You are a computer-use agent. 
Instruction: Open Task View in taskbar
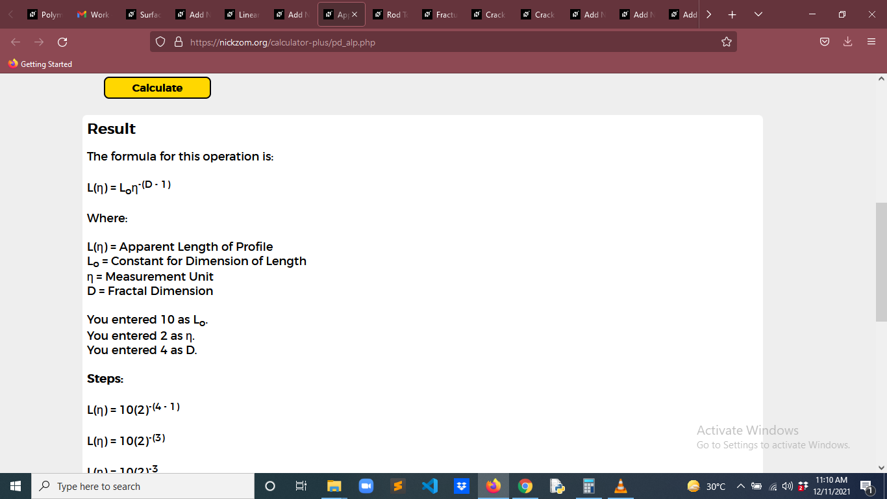point(301,486)
